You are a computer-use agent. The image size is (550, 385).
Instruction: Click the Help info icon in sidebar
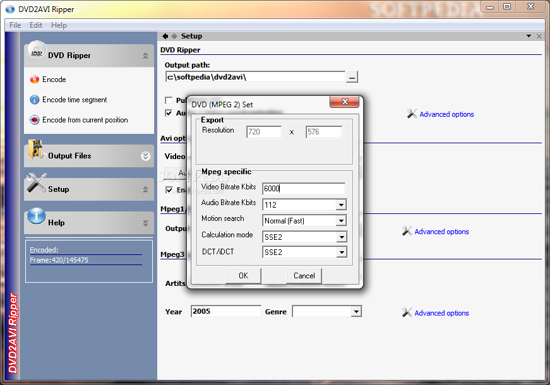coord(37,216)
